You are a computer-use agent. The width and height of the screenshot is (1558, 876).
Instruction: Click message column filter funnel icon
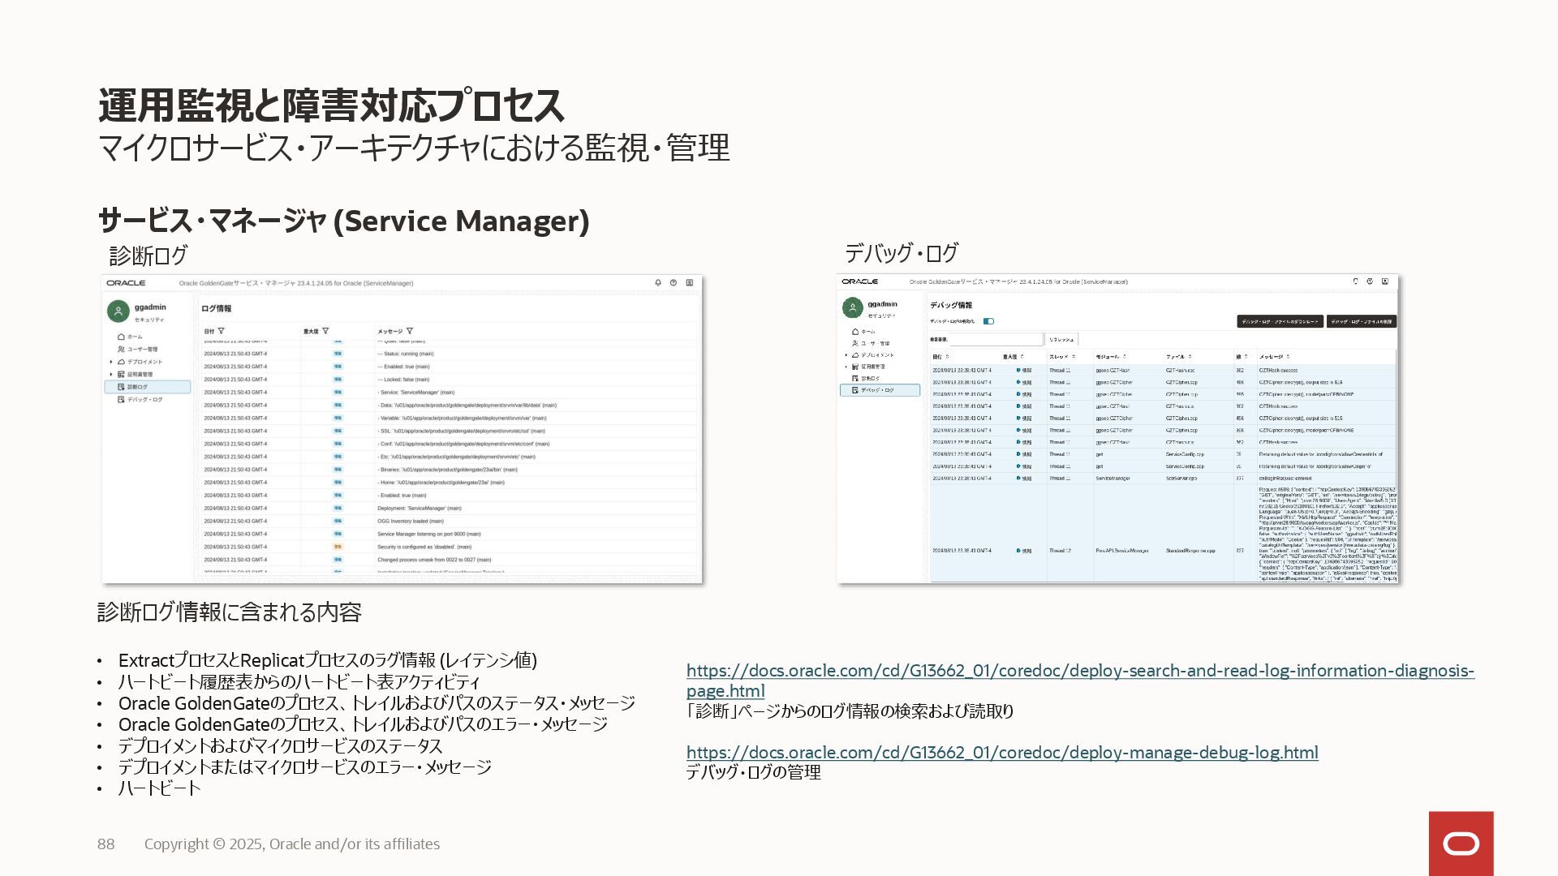pyautogui.click(x=410, y=331)
